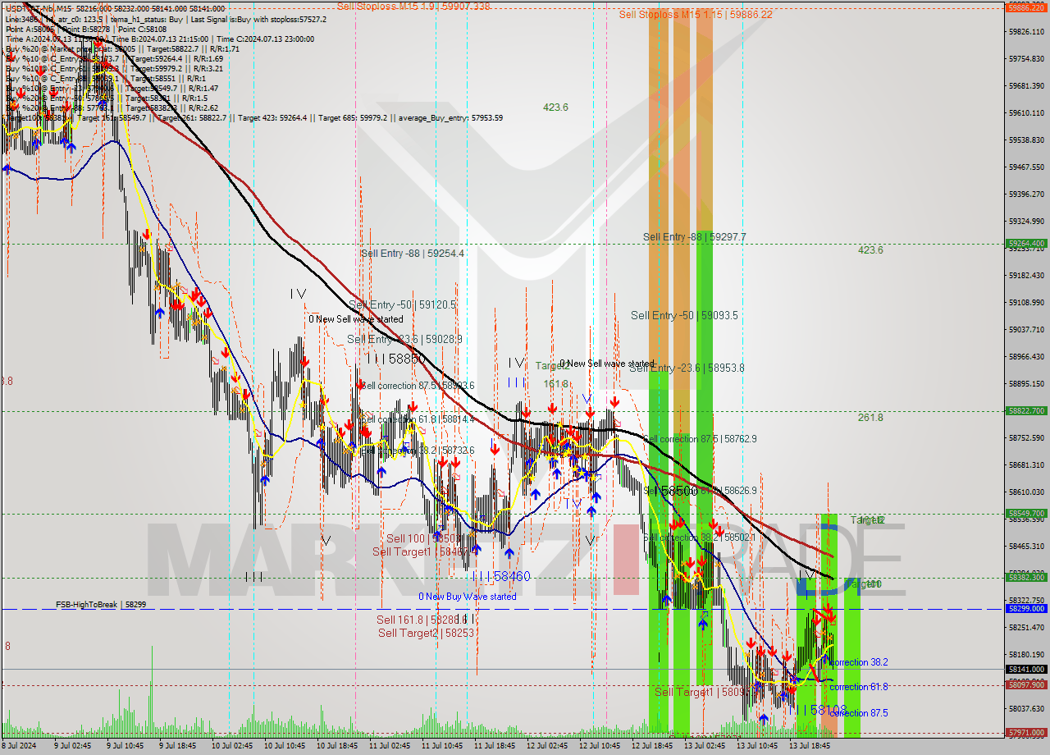Click the 58500 level label
This screenshot has width=1050, height=755.
click(678, 491)
